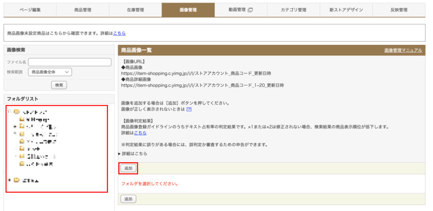The width and height of the screenshot is (433, 211).
Task: Open the 検索範囲 dropdown showing 商品画像全体
Action: (50, 72)
